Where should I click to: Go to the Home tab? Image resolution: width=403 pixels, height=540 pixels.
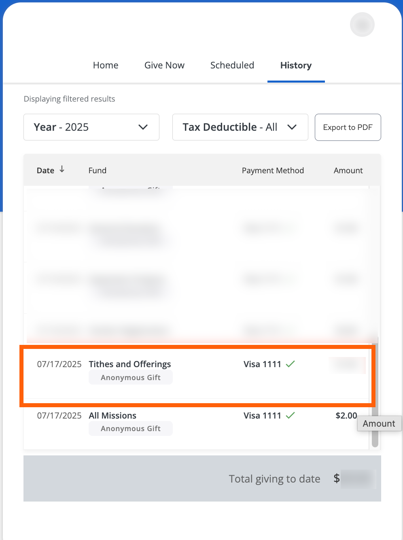point(106,65)
